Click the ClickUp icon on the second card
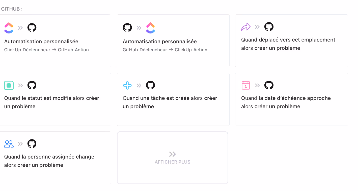This screenshot has height=191, width=358. (x=150, y=28)
